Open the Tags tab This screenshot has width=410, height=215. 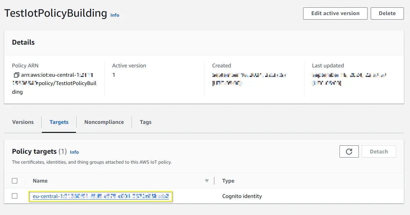pos(145,122)
